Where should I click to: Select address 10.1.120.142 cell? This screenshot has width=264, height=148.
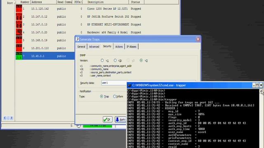(x=40, y=9)
